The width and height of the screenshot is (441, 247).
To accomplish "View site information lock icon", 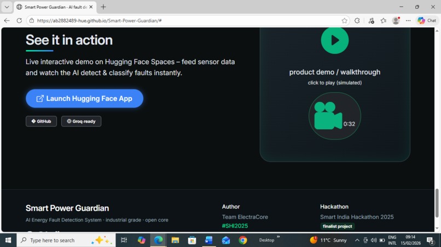I will tap(32, 21).
